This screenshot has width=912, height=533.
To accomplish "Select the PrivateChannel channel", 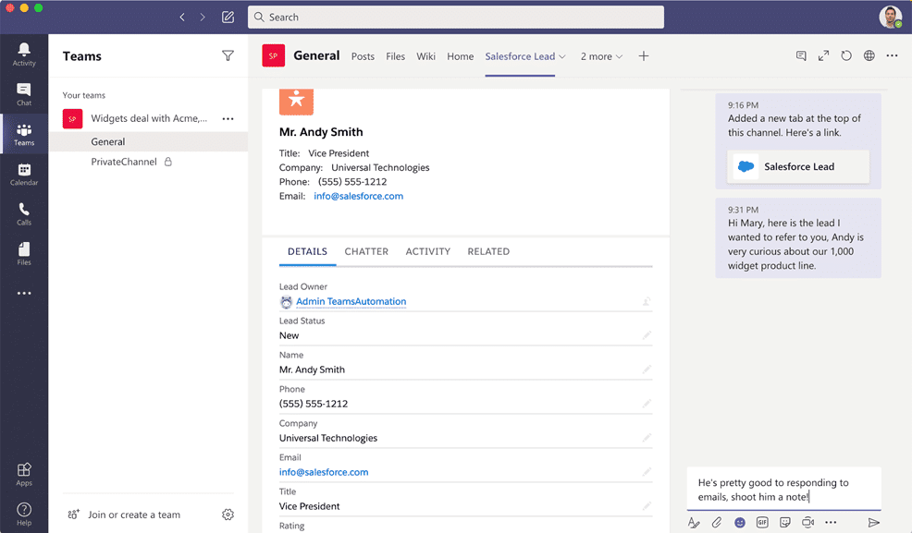I will coord(124,162).
